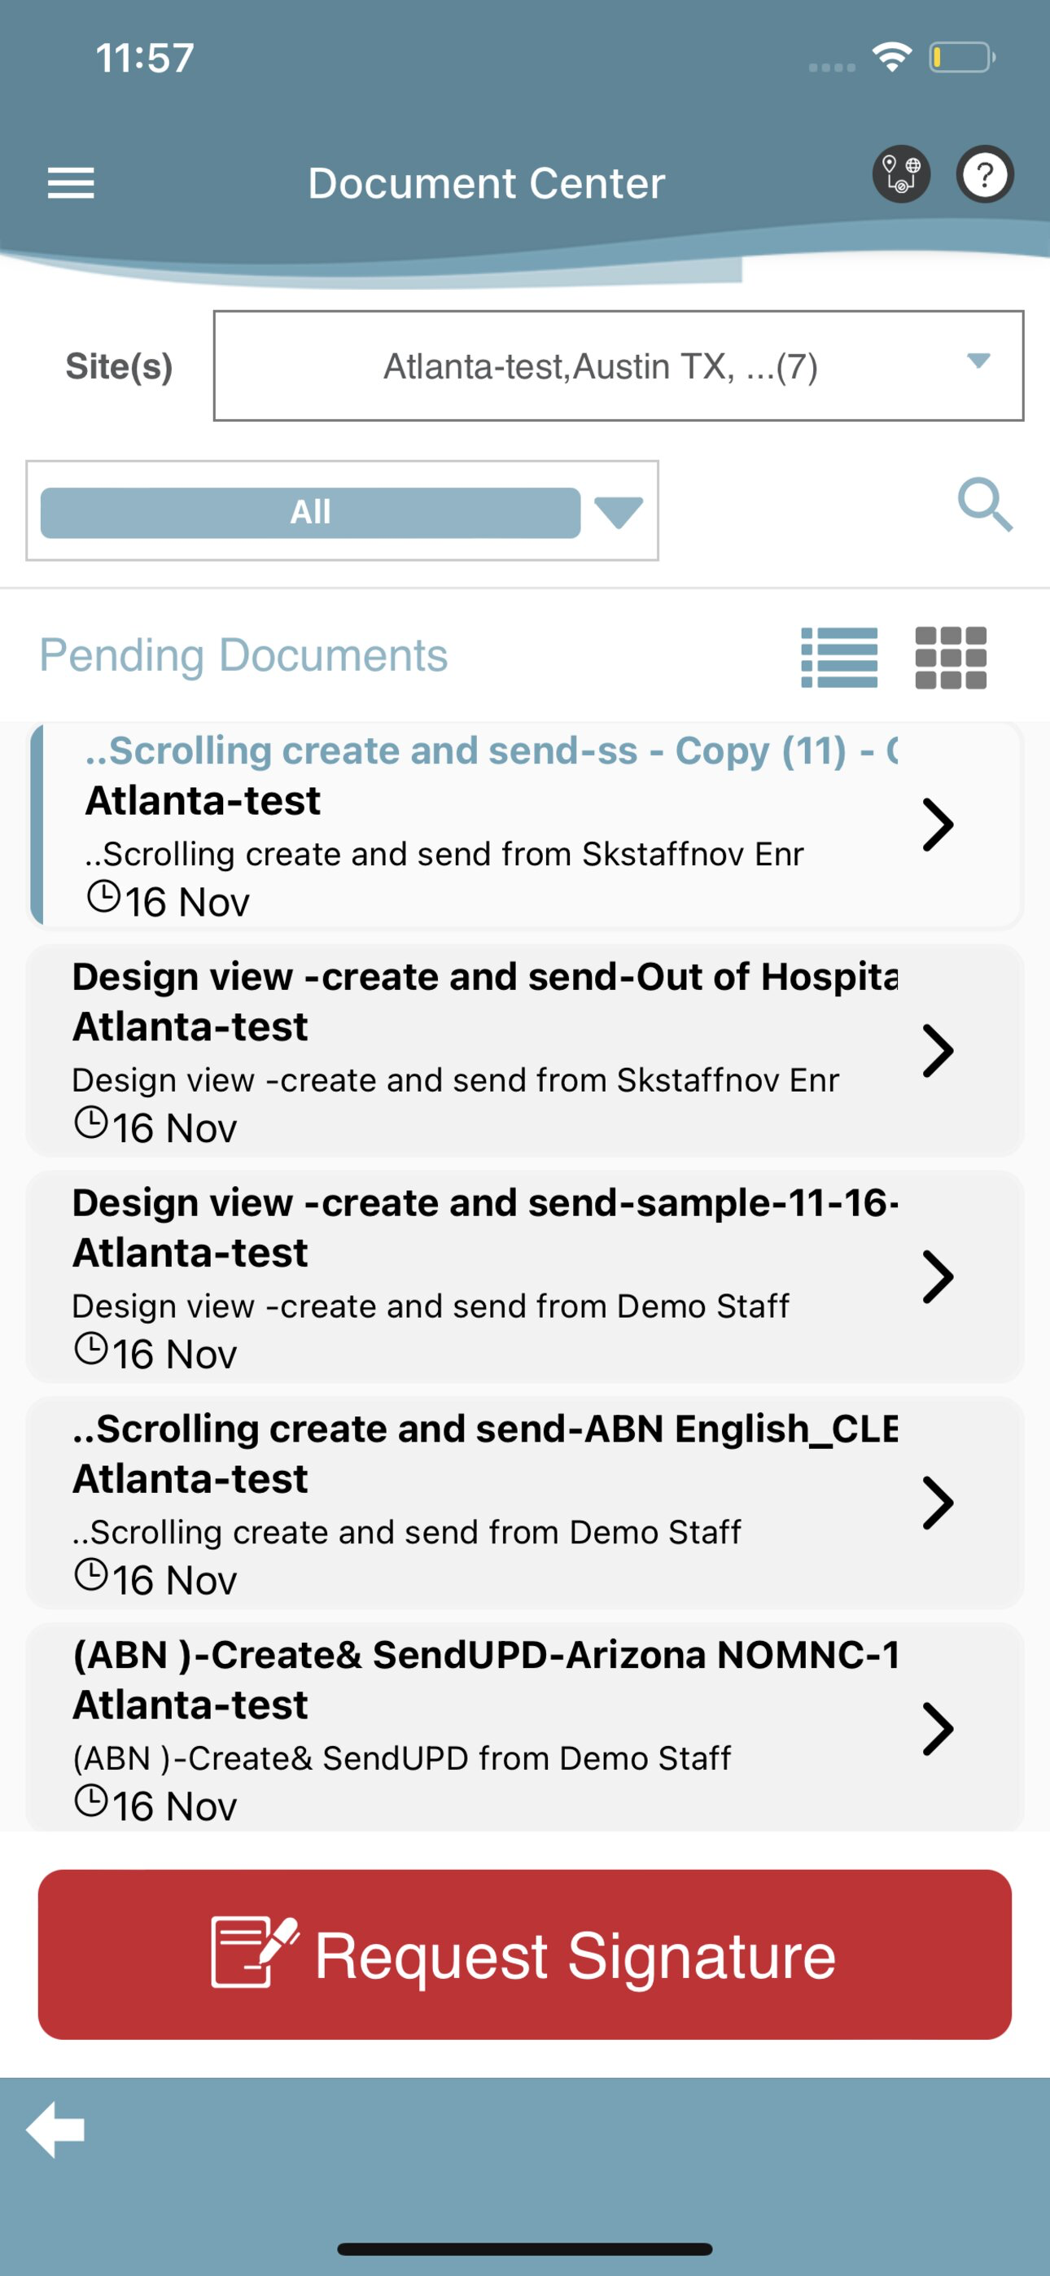Open Design view Out of Hospital document
1050x2276 pixels.
[525, 1051]
